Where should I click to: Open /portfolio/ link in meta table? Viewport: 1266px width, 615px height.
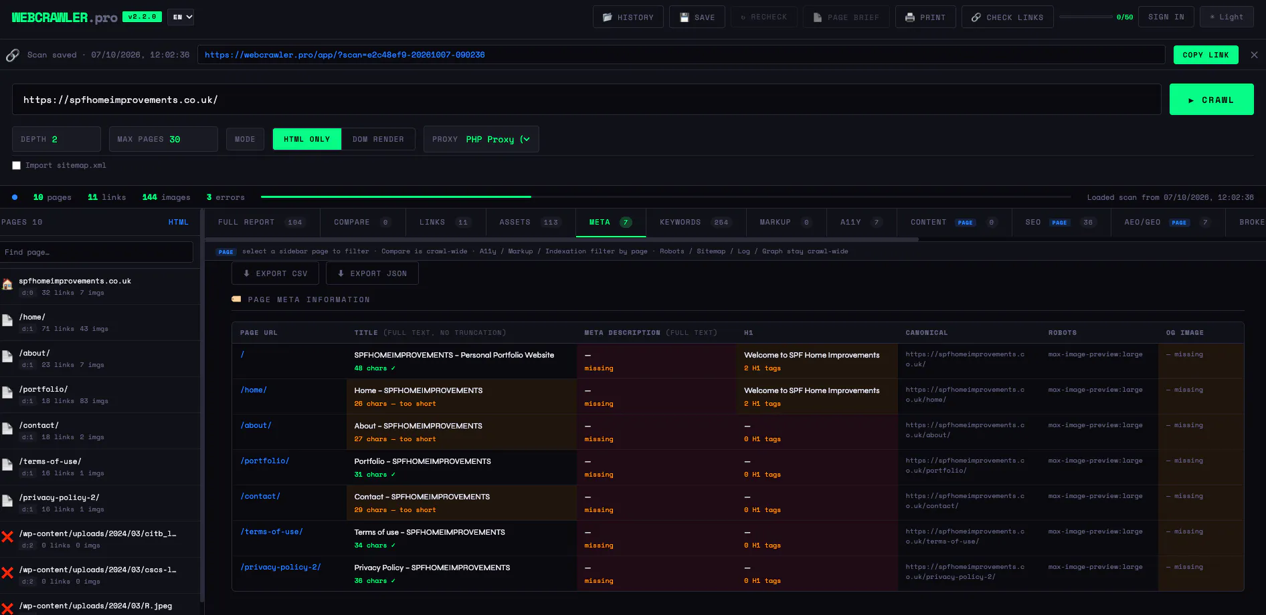point(265,461)
